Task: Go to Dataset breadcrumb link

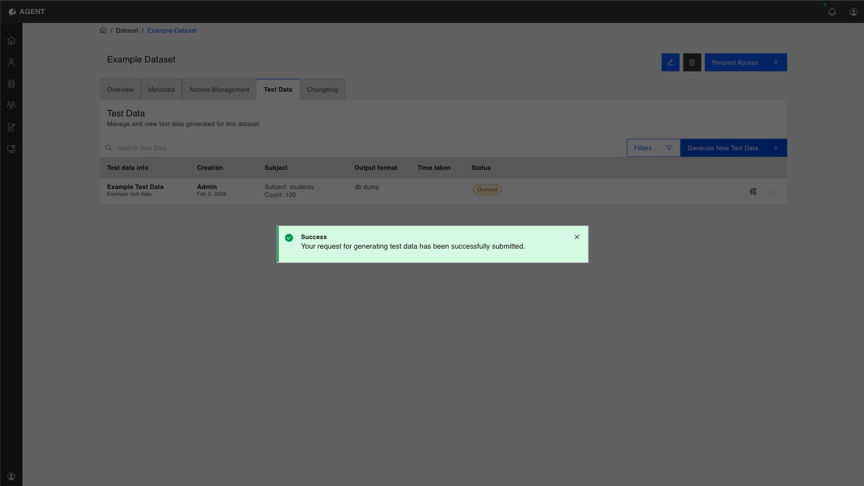Action: click(127, 30)
